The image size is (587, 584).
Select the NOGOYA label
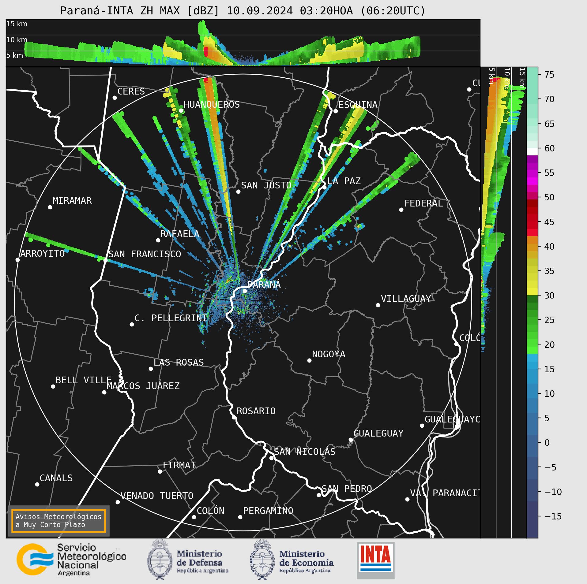point(329,354)
